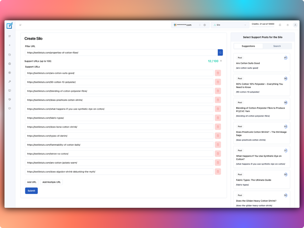This screenshot has width=304, height=228.
Task: Open the dashboard grid icon in sidebar
Action: [10, 36]
